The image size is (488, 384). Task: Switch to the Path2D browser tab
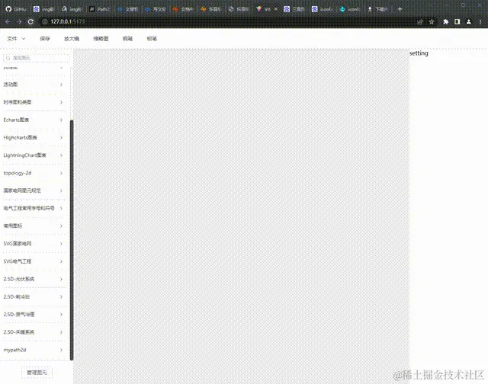[100, 9]
